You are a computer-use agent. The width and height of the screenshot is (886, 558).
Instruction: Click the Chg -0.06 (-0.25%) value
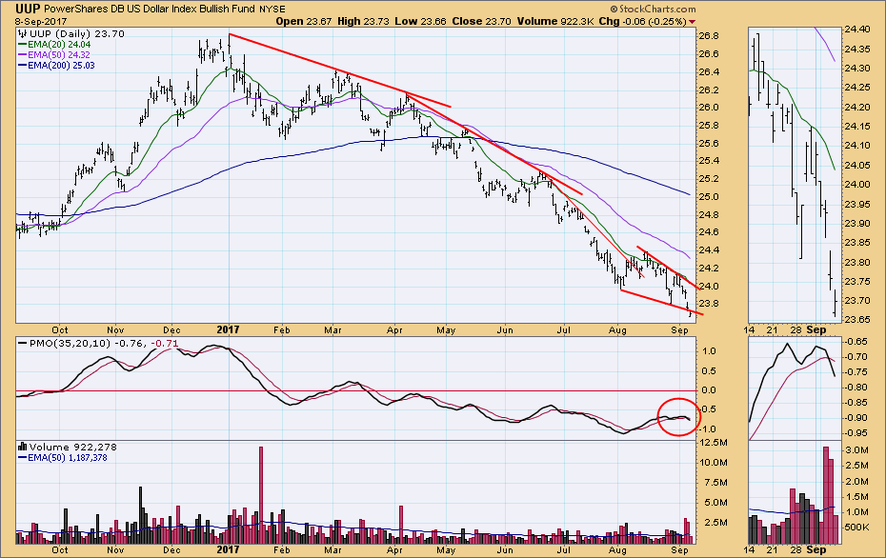(x=642, y=22)
